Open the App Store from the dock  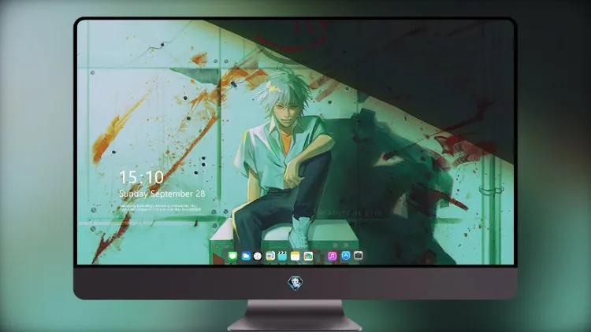[346, 256]
